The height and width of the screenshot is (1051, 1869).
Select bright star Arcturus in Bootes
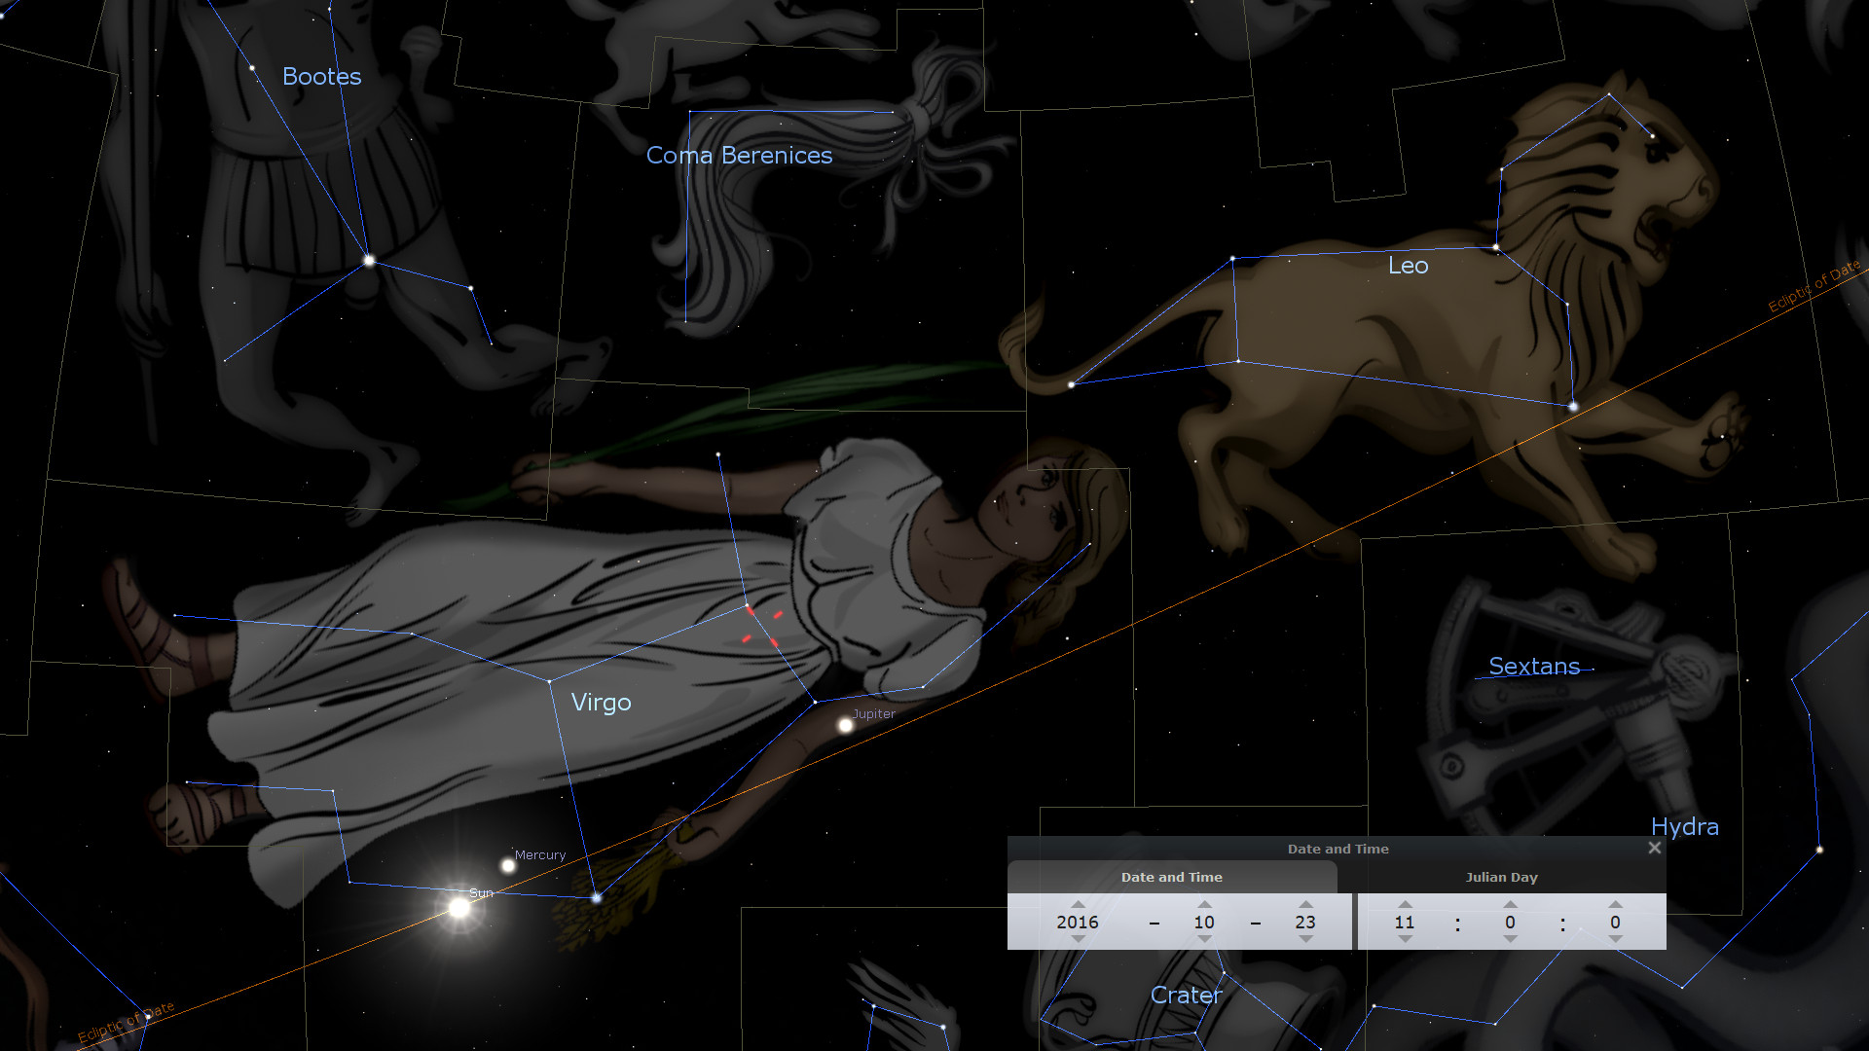369,260
